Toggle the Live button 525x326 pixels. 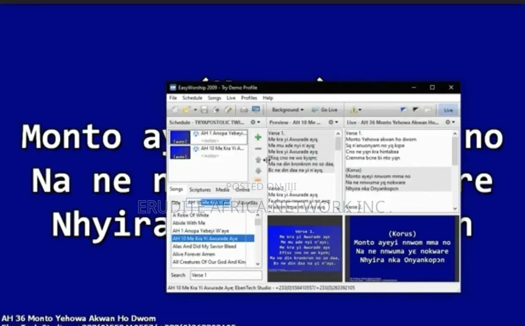coord(448,110)
